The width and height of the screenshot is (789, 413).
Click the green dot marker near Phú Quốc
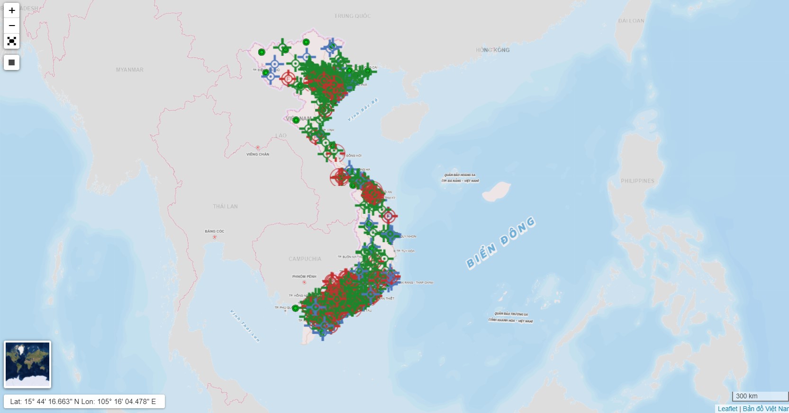(295, 308)
